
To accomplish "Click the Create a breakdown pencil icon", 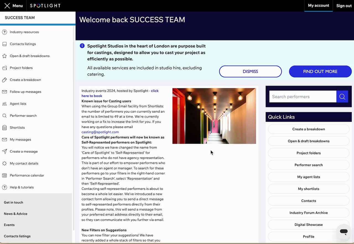I will 4,80.
